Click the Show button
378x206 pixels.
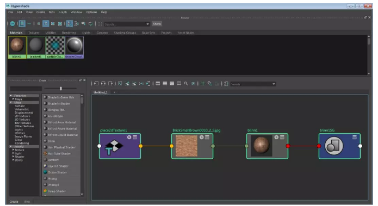pyautogui.click(x=157, y=24)
